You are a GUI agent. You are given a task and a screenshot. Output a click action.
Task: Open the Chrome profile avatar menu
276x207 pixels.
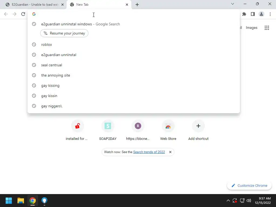[261, 14]
